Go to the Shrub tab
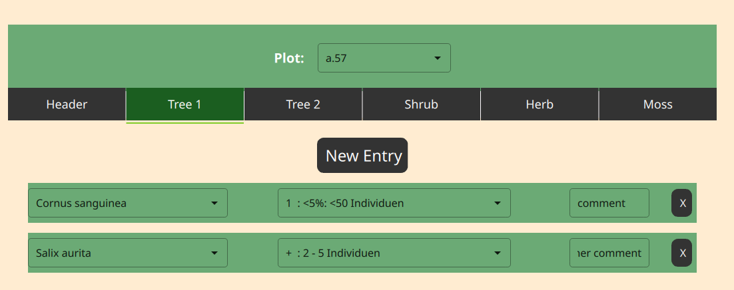 tap(422, 104)
